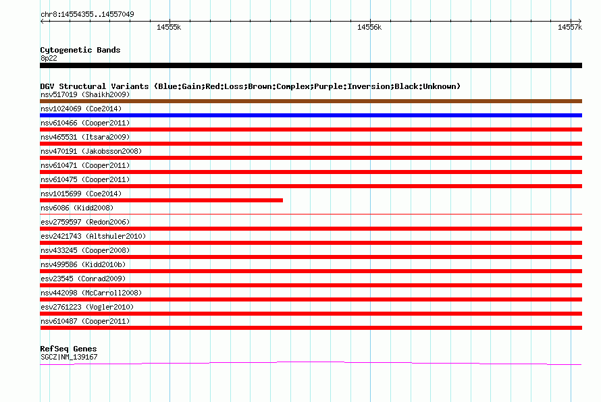Click the 14556k ruler tick label

coord(369,27)
